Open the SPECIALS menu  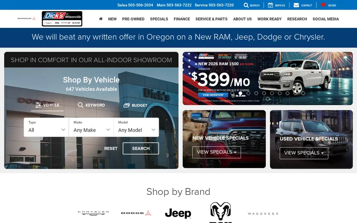[x=159, y=19]
